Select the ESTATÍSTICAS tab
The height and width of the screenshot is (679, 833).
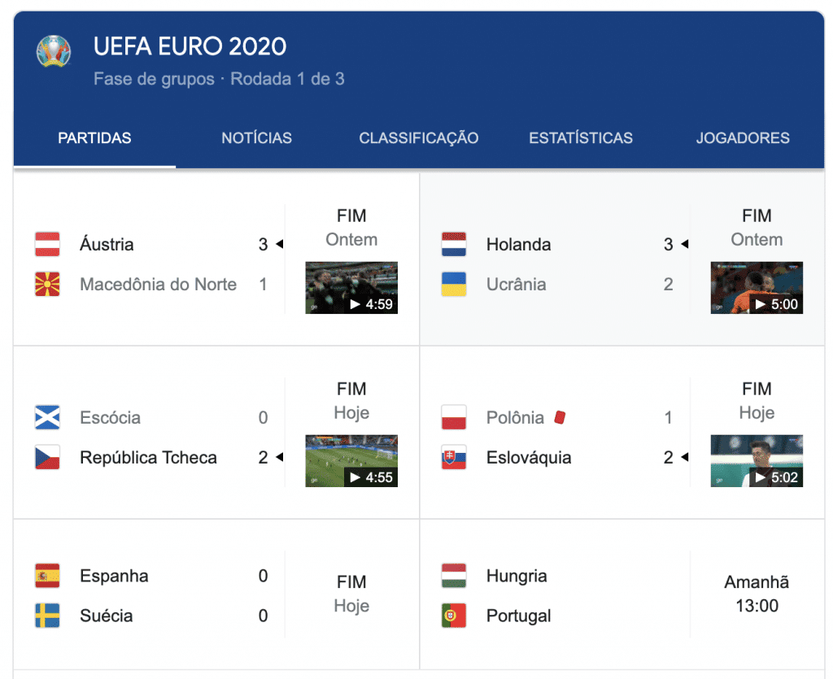pos(580,138)
